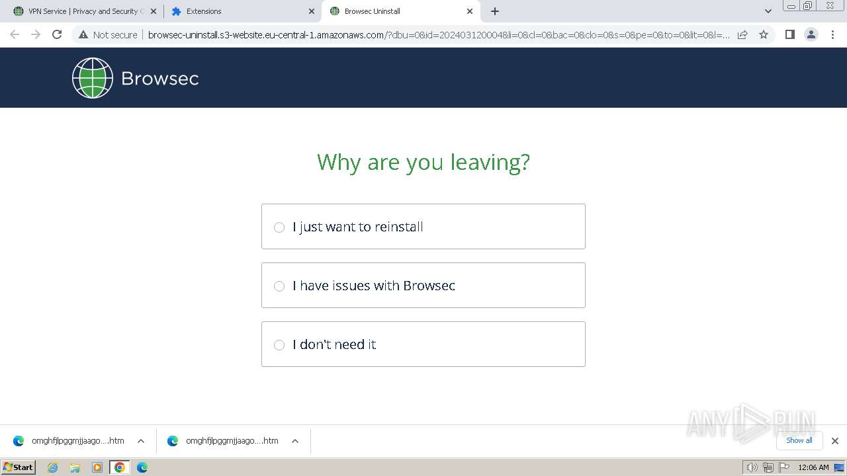Toggle the browser side panel
847x476 pixels.
789,34
